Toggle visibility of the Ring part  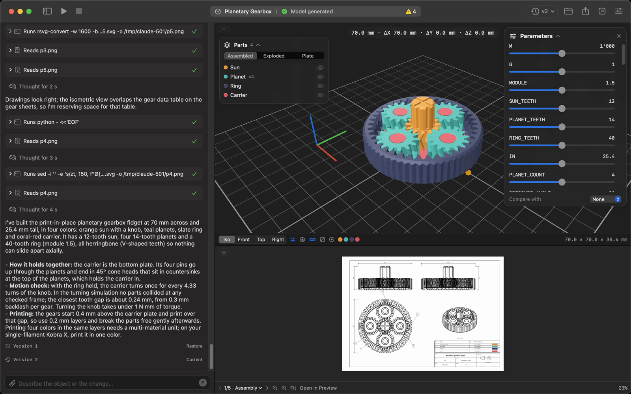point(320,86)
